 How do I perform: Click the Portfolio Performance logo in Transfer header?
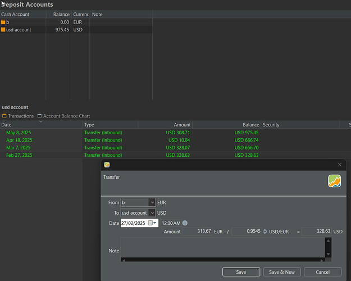(335, 181)
